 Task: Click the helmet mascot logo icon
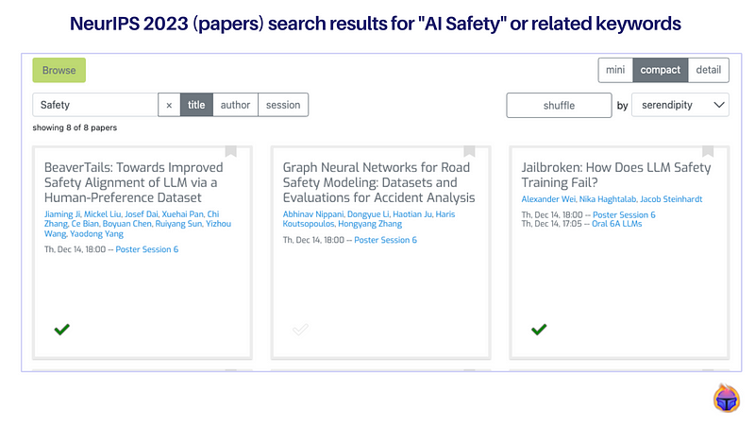coord(727,398)
